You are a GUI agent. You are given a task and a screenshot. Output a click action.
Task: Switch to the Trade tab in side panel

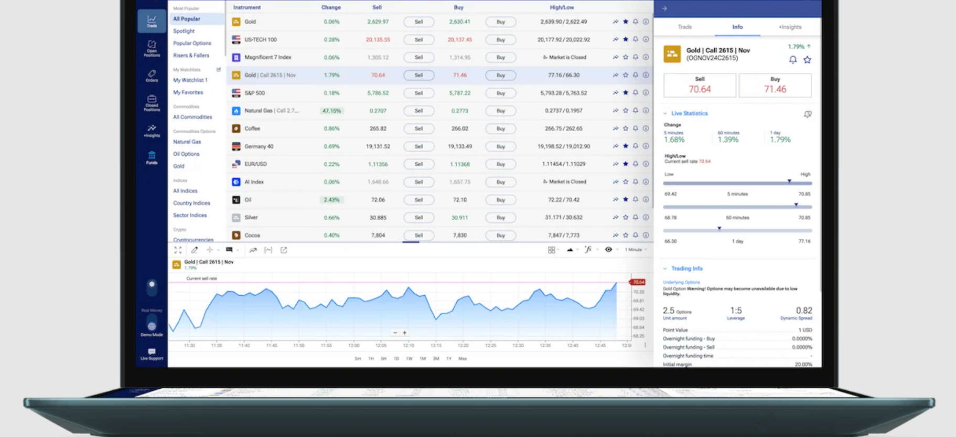tap(684, 27)
